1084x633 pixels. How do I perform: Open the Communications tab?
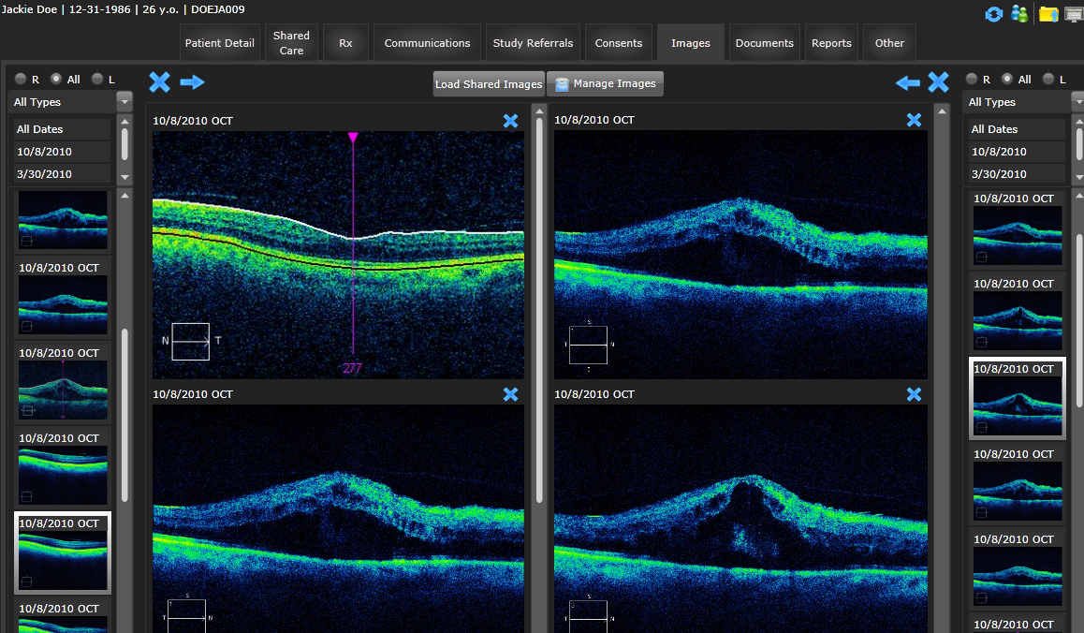[x=427, y=43]
